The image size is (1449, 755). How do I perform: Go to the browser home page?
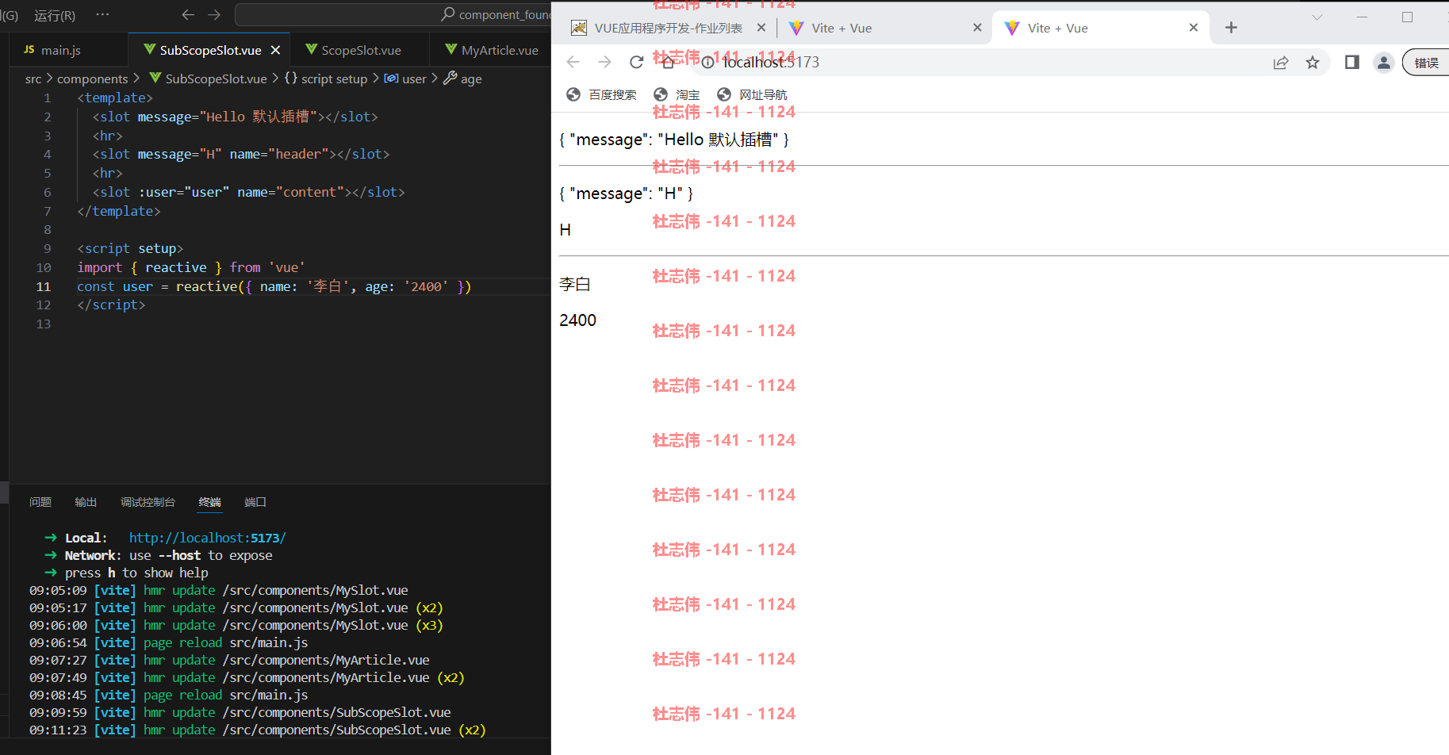tap(668, 62)
